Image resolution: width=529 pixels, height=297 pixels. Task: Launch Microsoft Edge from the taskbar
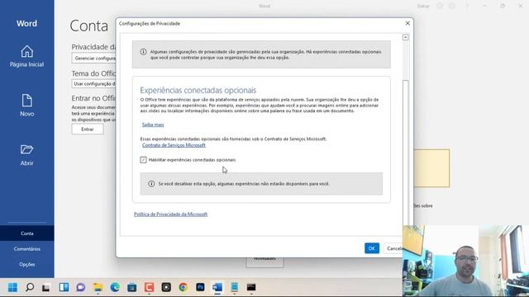115,287
